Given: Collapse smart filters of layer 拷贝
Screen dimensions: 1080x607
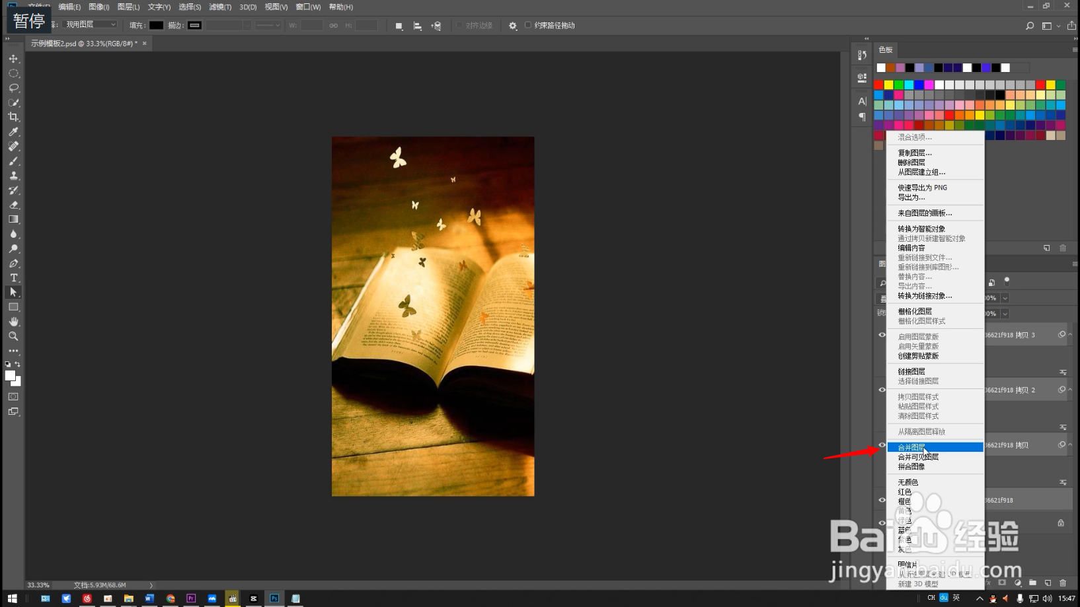Looking at the screenshot, I should pyautogui.click(x=1070, y=445).
